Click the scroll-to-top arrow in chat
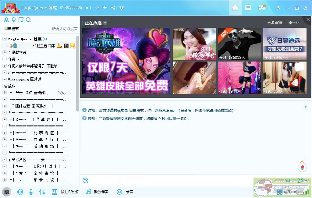 tap(306, 107)
